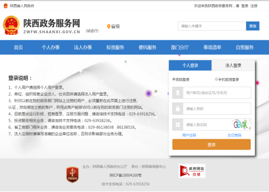Click the red shield badge in footer
Viewport: 269px width, 192px height.
tap(72, 175)
